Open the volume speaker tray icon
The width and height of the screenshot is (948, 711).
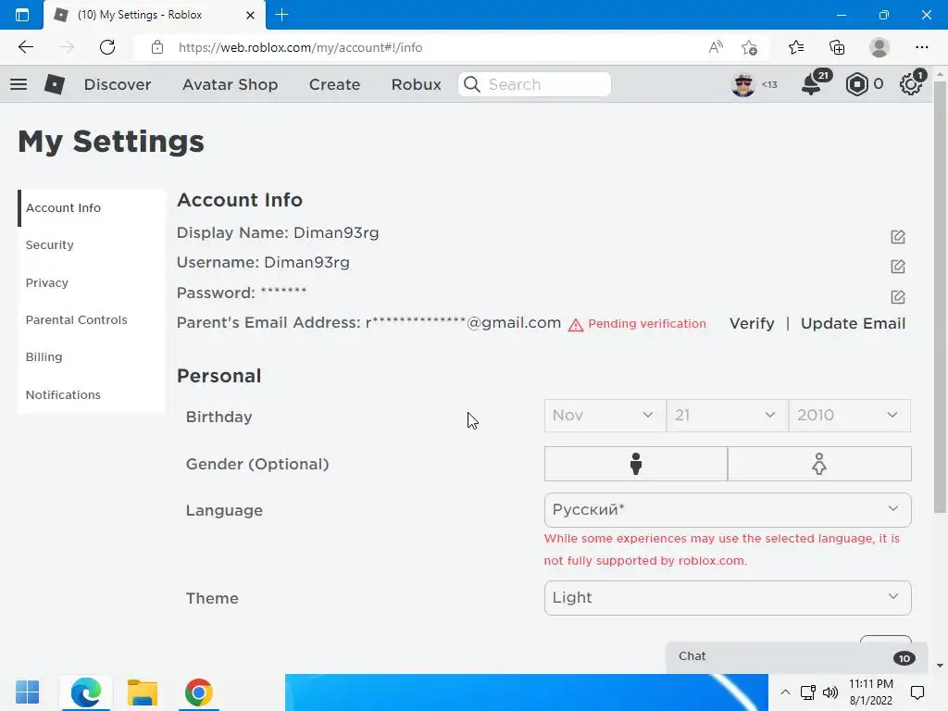pyautogui.click(x=830, y=692)
